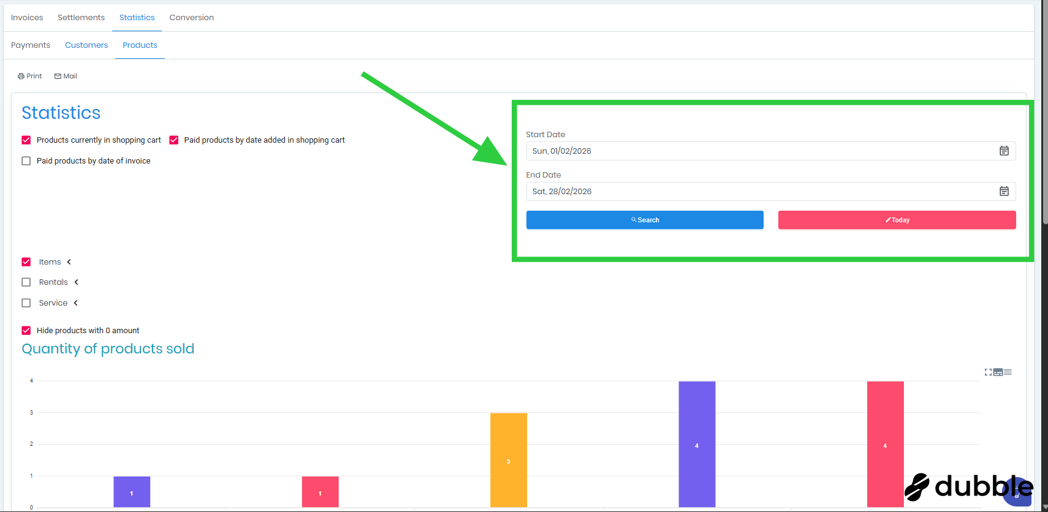This screenshot has width=1048, height=512.
Task: Enable Paid products by date of invoice
Action: [26, 161]
